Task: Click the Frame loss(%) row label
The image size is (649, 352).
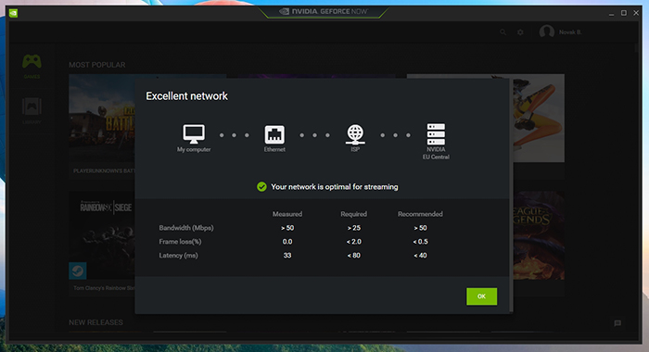Action: pos(180,242)
